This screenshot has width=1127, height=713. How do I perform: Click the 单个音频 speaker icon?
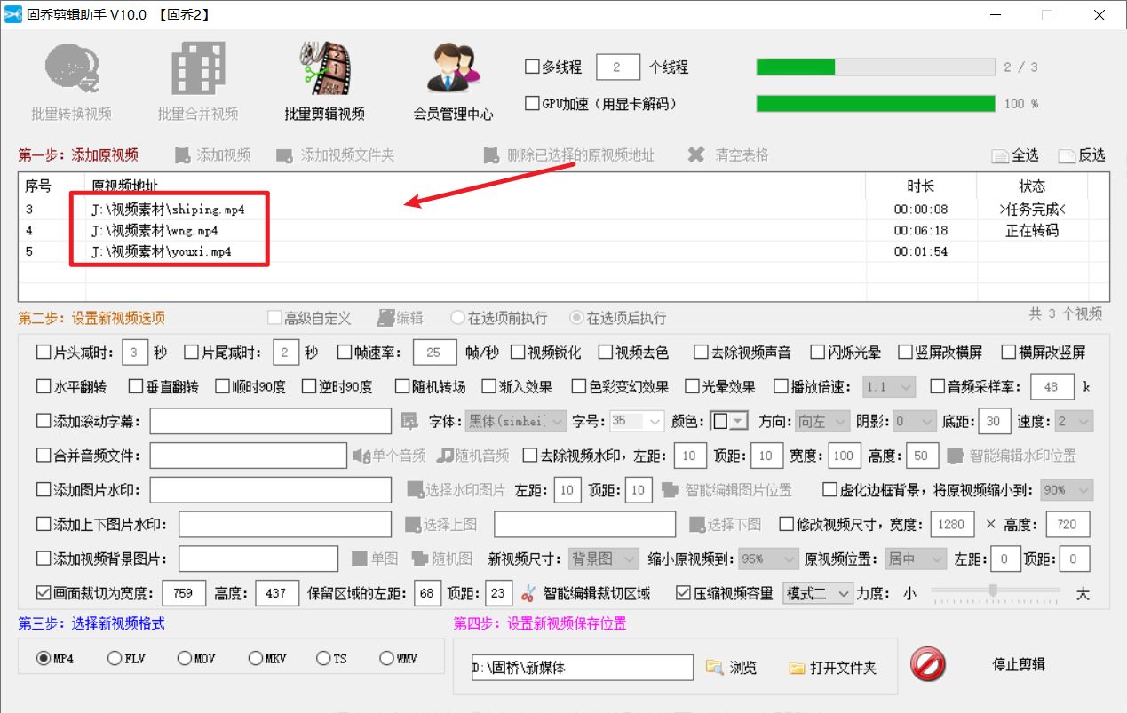[x=361, y=456]
